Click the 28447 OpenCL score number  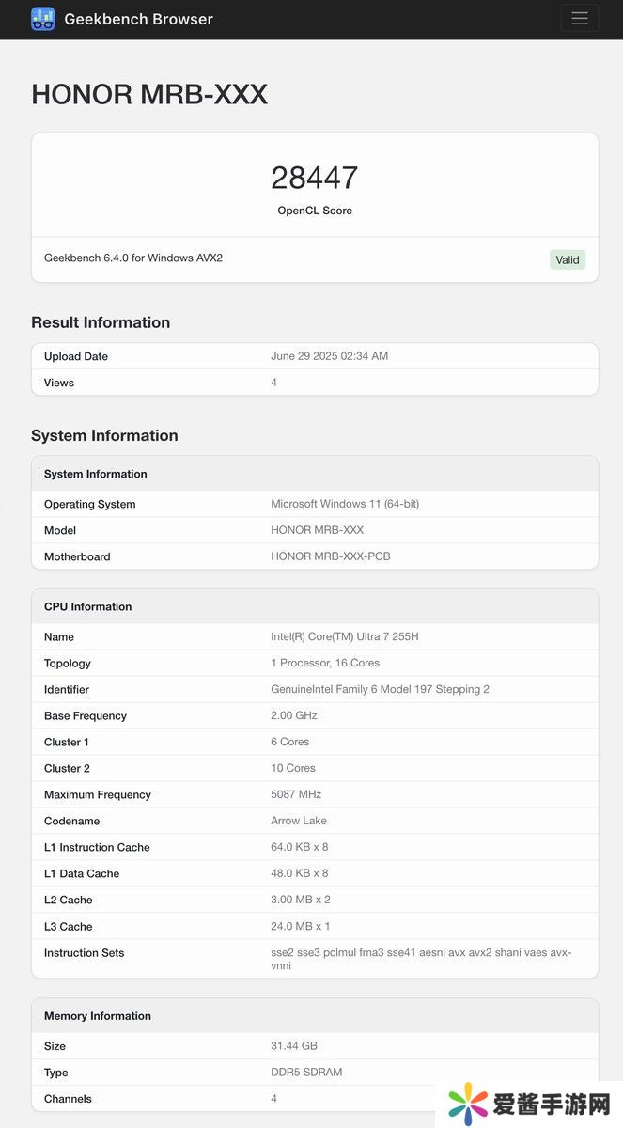click(x=315, y=178)
